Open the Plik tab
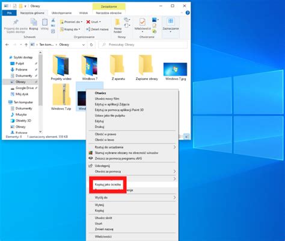 [9, 13]
